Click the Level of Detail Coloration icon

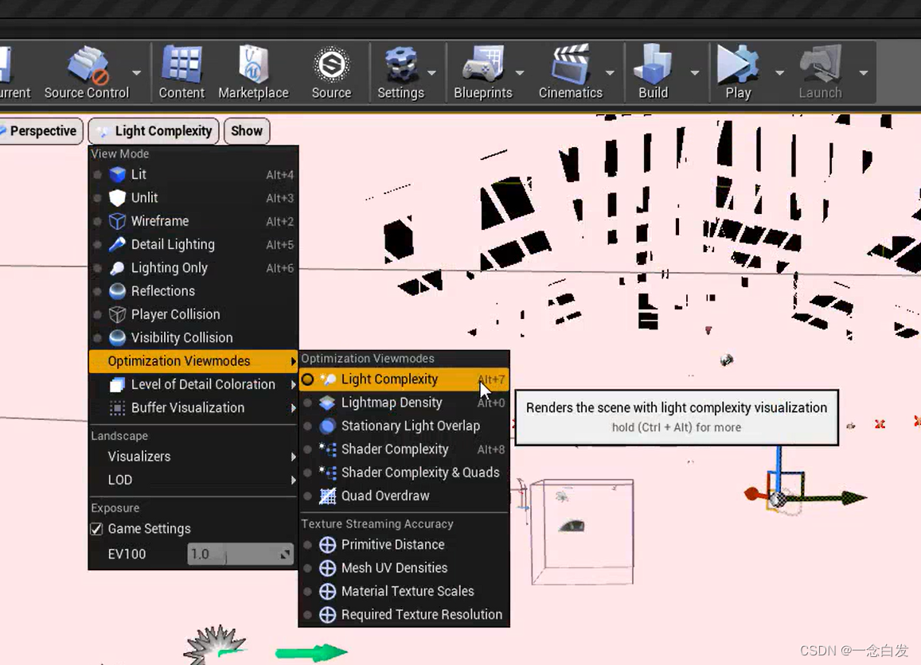(118, 384)
